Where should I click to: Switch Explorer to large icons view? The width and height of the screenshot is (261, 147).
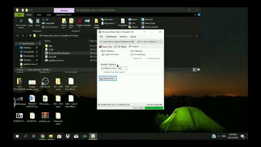tap(199, 70)
